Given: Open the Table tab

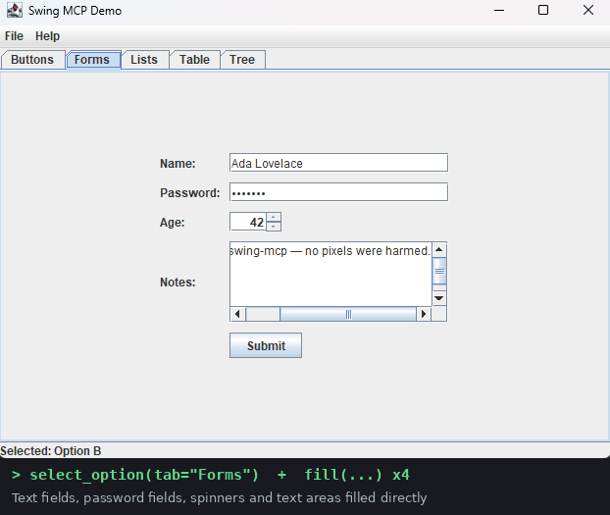Looking at the screenshot, I should pos(194,60).
